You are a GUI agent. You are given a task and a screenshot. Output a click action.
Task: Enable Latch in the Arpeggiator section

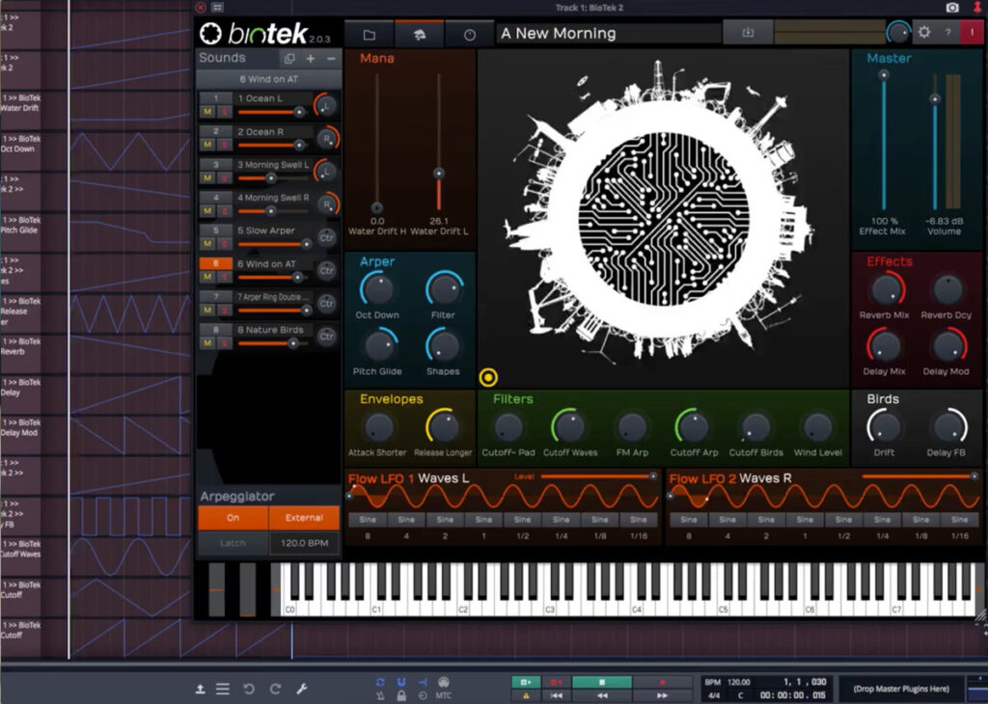(x=232, y=543)
